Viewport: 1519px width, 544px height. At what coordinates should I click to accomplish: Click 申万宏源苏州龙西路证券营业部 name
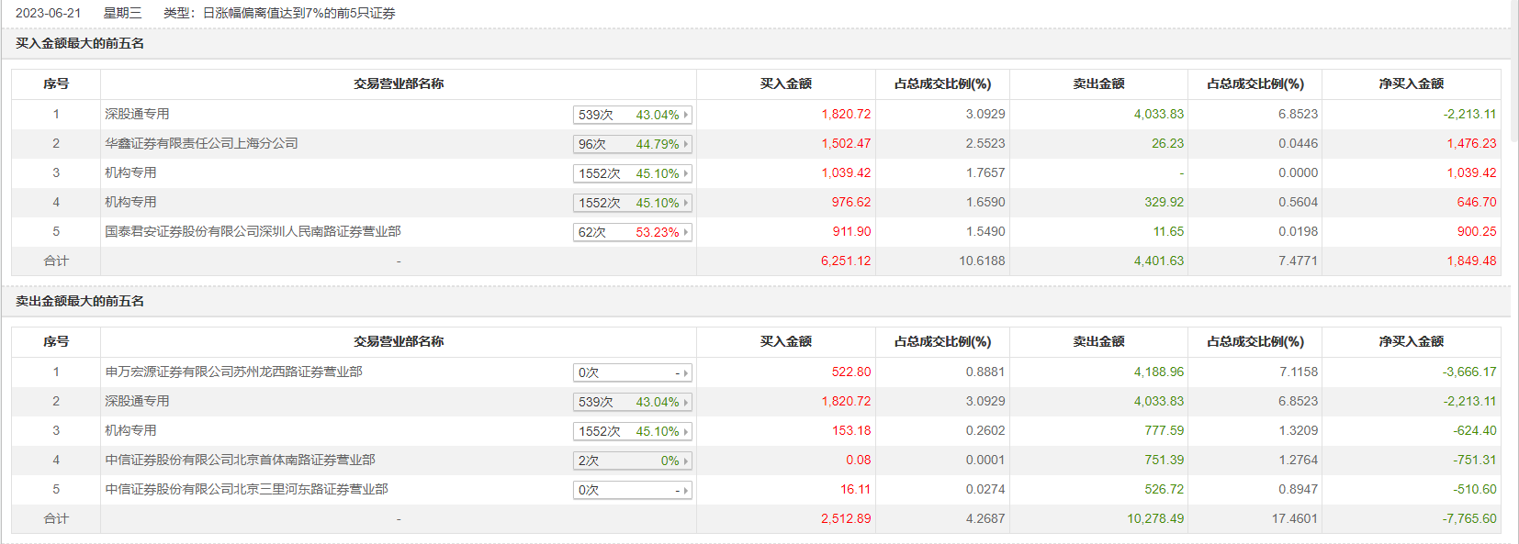(233, 372)
